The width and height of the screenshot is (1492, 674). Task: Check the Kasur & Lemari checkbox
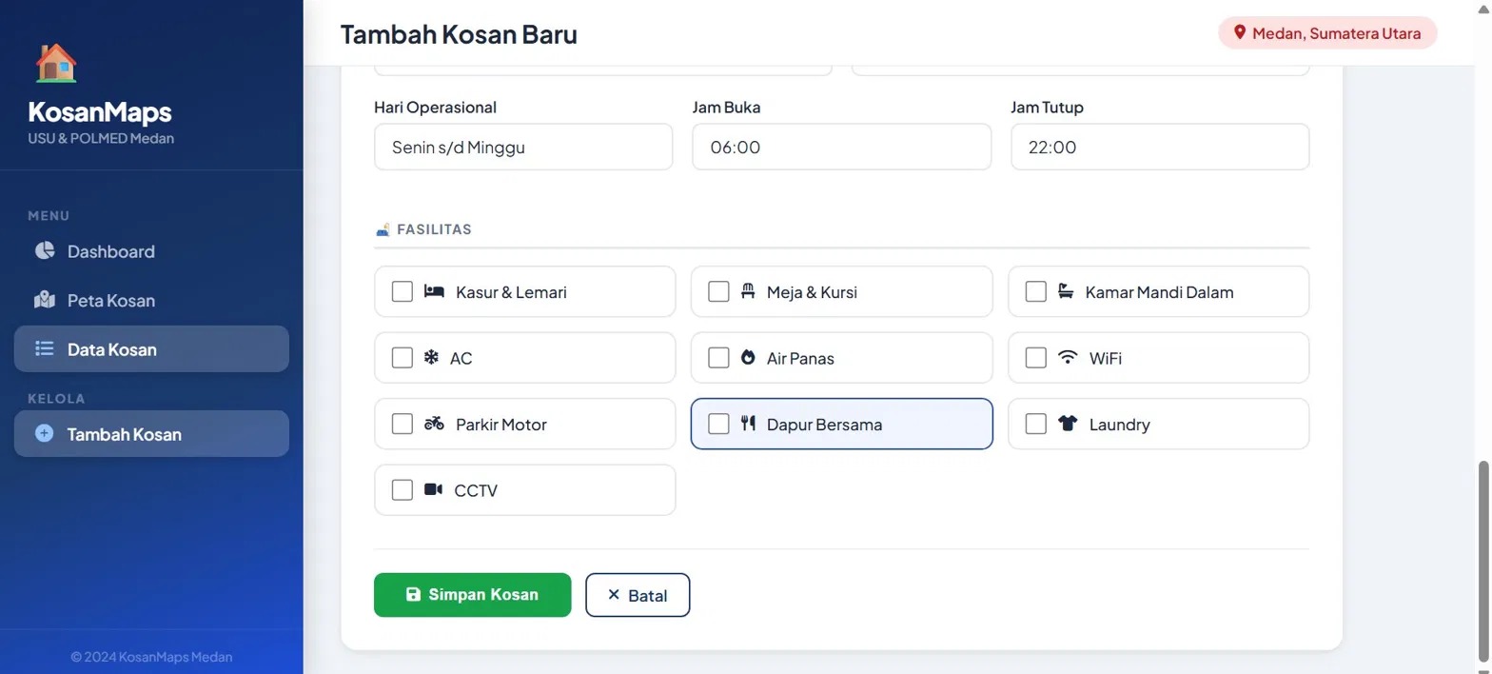(402, 291)
